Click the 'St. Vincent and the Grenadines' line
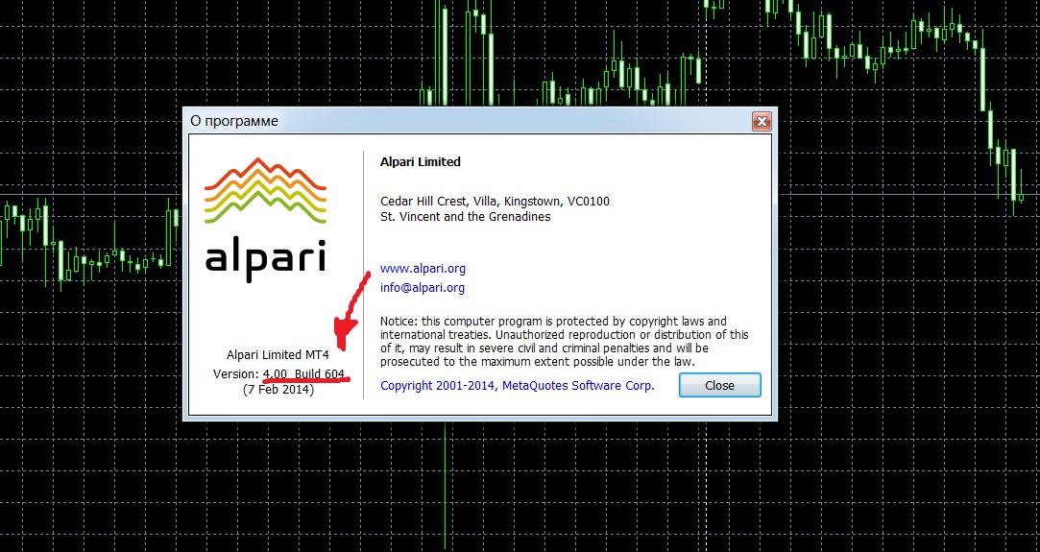 tap(465, 217)
